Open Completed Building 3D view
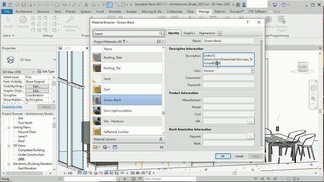The height and width of the screenshot is (182, 324). pyautogui.click(x=31, y=150)
